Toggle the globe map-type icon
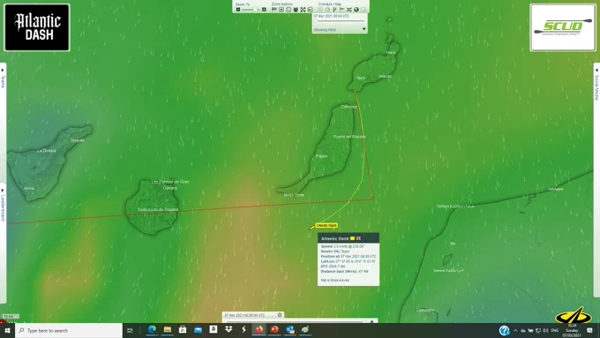600x338 pixels. pos(356,10)
